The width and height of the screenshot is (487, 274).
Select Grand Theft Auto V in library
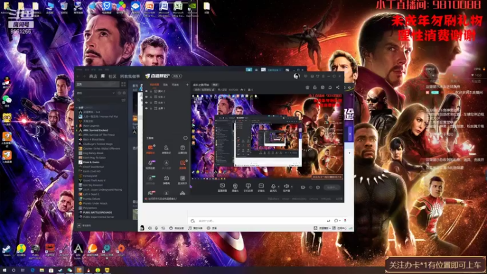pyautogui.click(x=93, y=180)
